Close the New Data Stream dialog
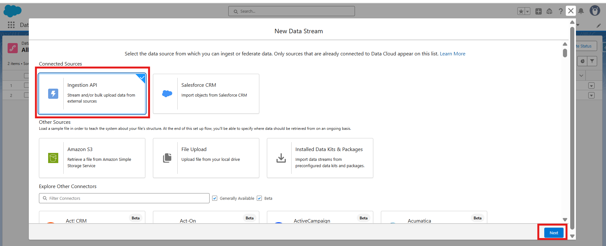The width and height of the screenshot is (606, 246). tap(571, 11)
